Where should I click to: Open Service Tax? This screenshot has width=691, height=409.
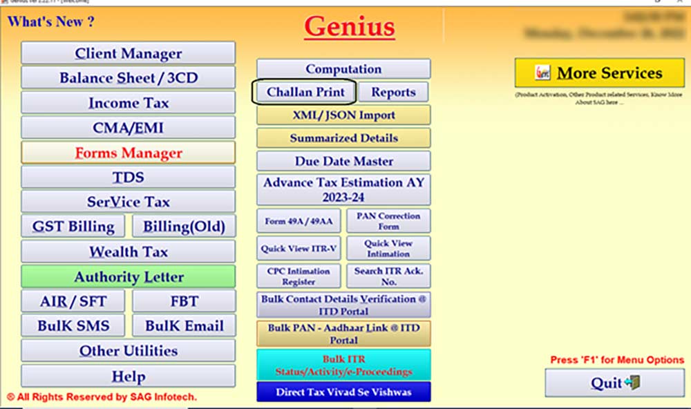128,202
